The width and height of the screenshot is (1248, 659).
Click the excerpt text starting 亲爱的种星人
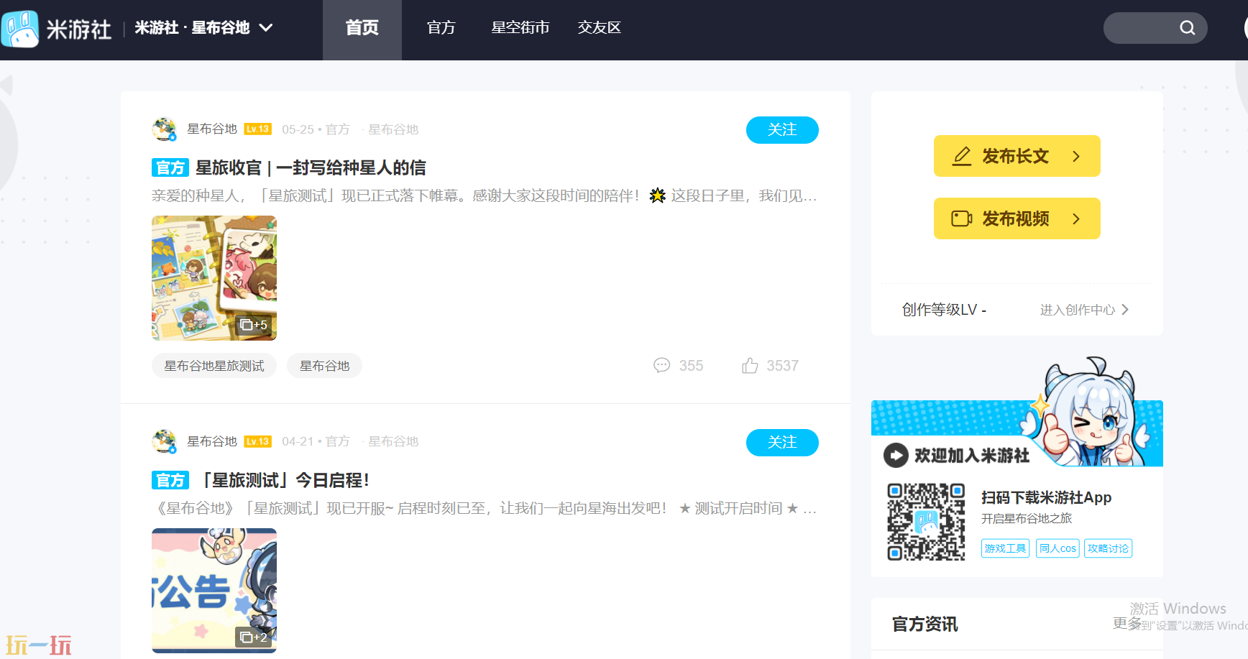[x=485, y=195]
